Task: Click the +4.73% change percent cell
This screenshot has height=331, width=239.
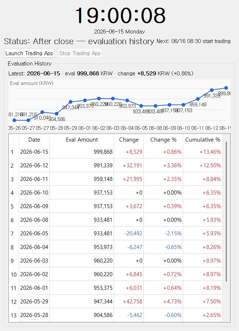Action: 163,302
